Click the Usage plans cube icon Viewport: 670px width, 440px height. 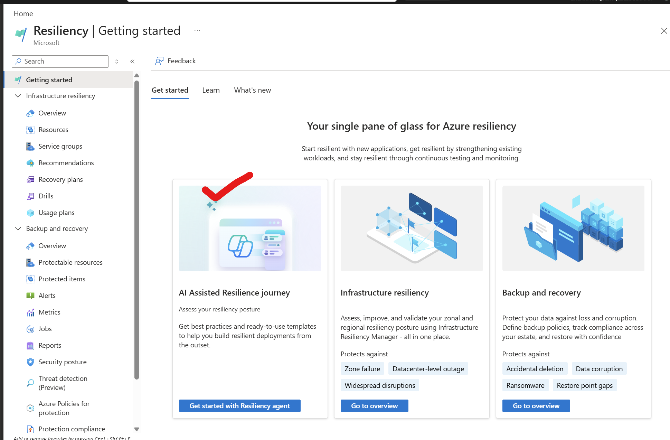click(30, 213)
